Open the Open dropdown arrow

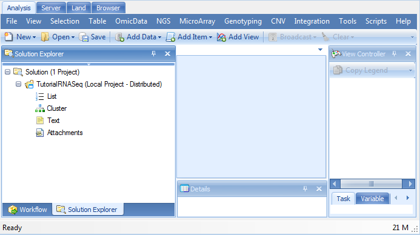(x=73, y=37)
